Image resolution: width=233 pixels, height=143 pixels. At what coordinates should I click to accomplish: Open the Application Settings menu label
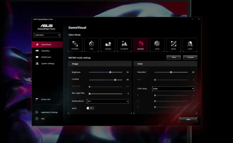click(49, 112)
